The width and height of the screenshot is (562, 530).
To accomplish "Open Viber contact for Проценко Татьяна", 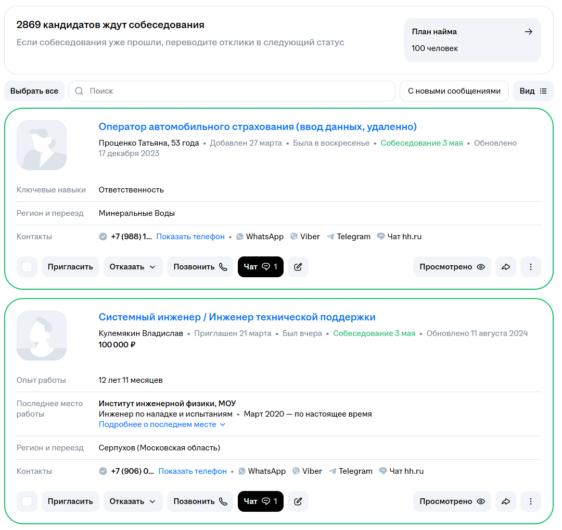I will 305,237.
